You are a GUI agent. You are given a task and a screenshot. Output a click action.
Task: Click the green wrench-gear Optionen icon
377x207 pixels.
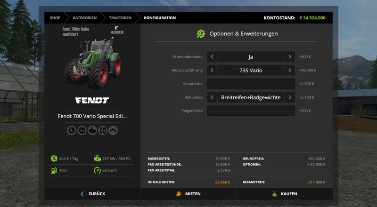(x=201, y=34)
